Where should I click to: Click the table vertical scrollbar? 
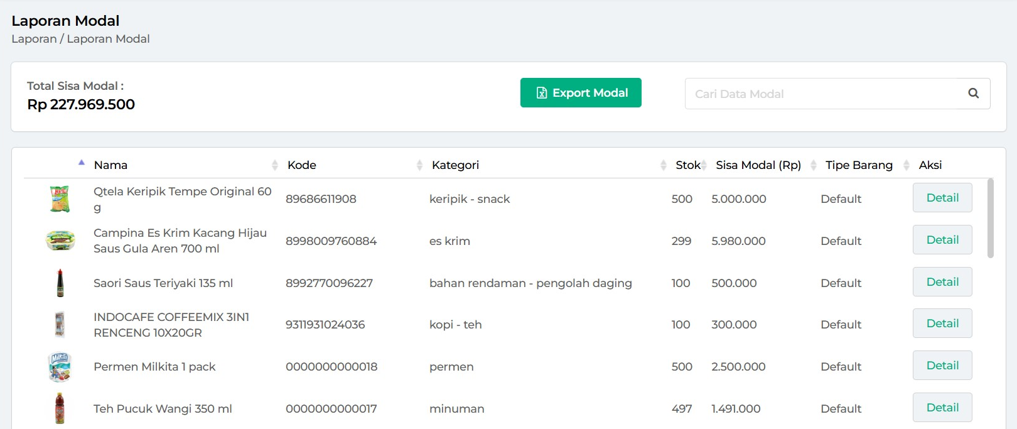point(990,218)
